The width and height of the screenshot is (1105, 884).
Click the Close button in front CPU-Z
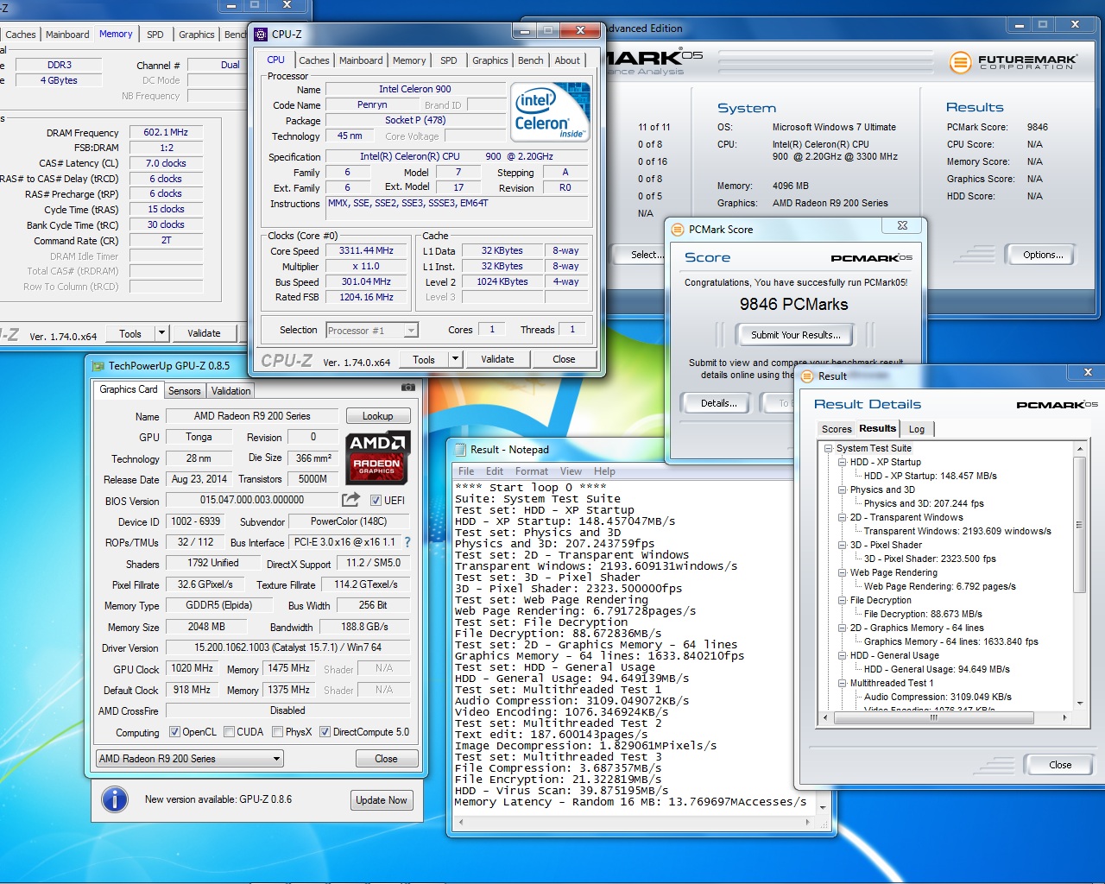pyautogui.click(x=564, y=359)
